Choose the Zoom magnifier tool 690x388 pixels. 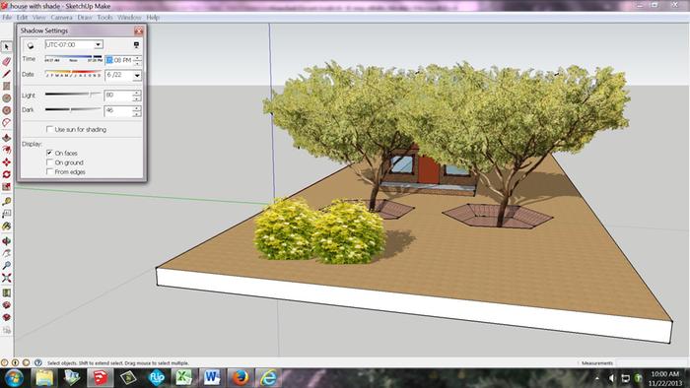click(6, 266)
